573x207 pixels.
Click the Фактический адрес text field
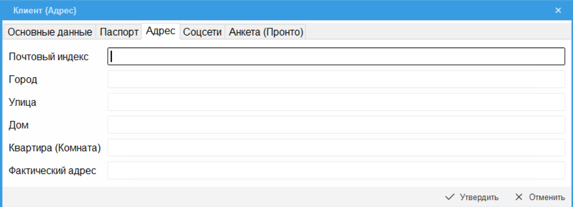tap(336, 171)
